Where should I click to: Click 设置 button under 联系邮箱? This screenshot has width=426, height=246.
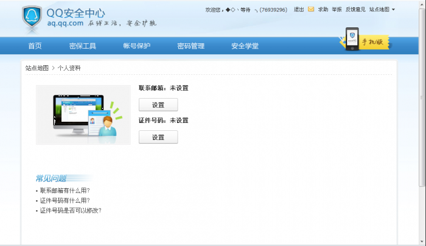pyautogui.click(x=158, y=105)
